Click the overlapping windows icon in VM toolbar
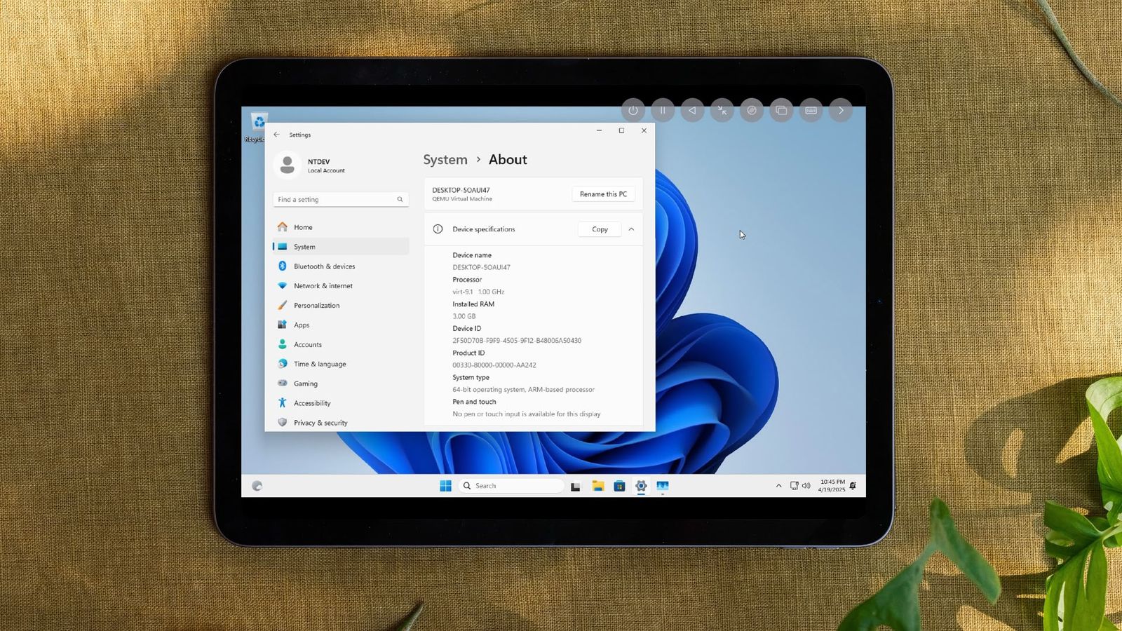The image size is (1122, 631). coord(781,110)
